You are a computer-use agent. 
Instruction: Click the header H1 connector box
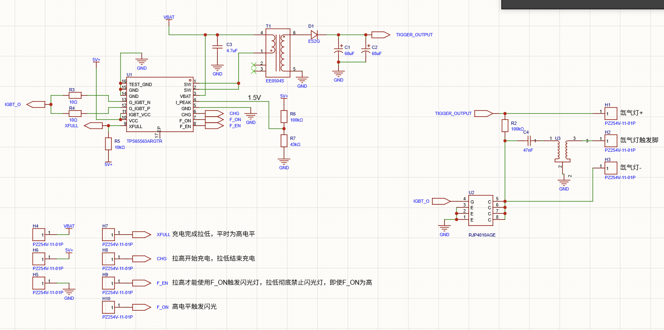point(611,113)
